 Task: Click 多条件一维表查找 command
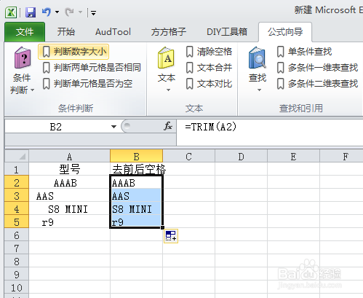tap(317, 68)
